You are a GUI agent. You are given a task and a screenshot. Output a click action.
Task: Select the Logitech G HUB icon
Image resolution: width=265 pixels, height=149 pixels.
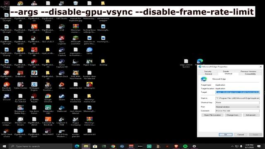pos(62,121)
